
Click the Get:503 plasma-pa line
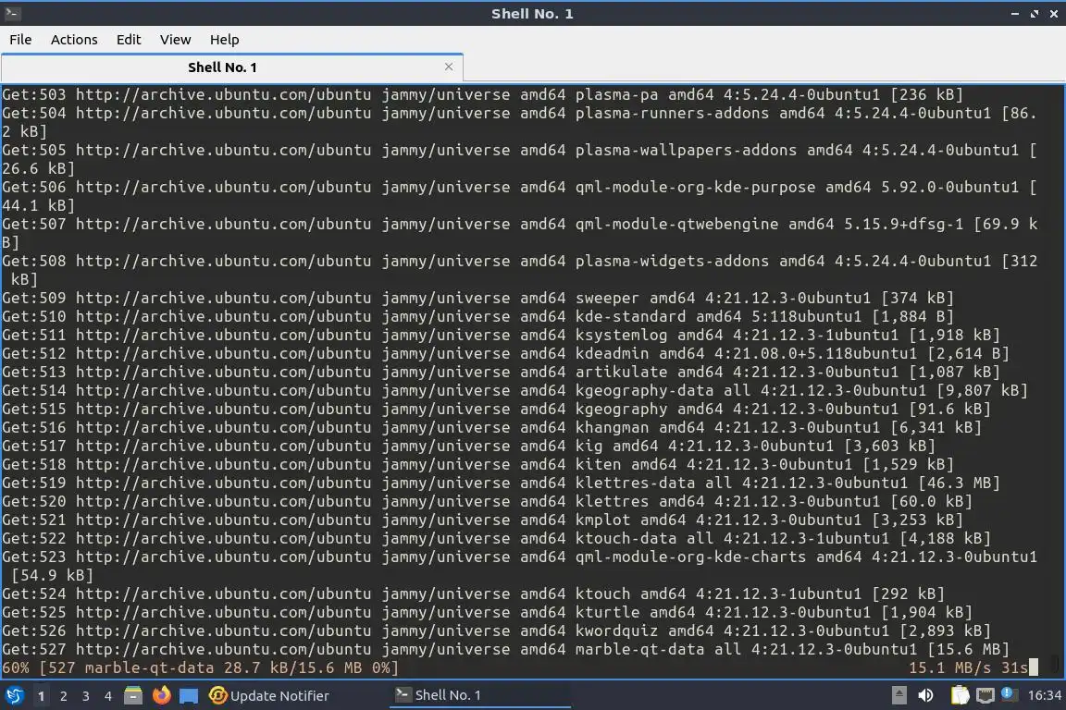483,94
